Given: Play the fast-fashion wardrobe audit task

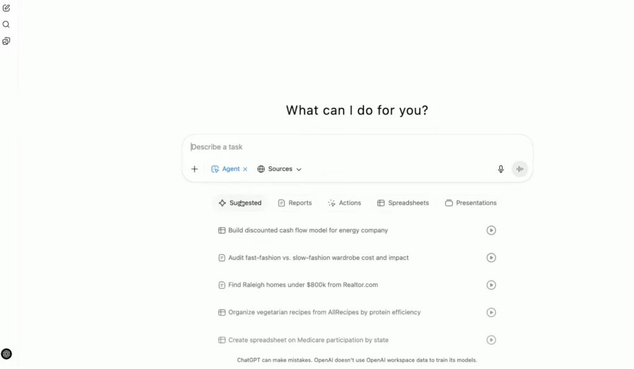Looking at the screenshot, I should [x=491, y=258].
